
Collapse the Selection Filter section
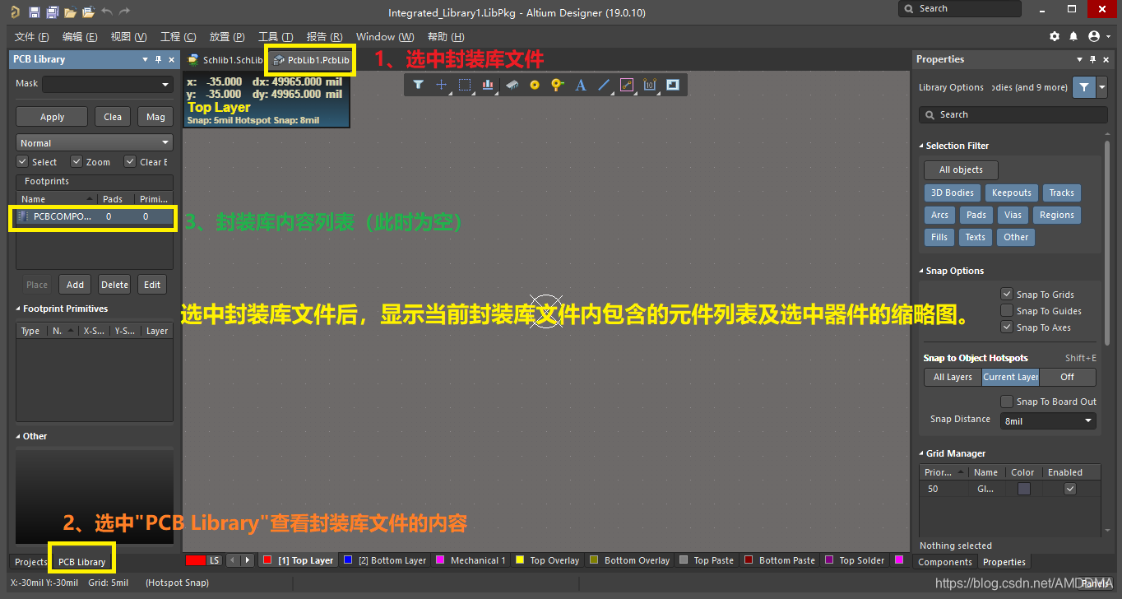(921, 146)
